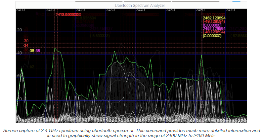Image resolution: width=262 pixels, height=139 pixels.
Task: Select the red 2413.000000 marker label
Action: click(x=68, y=15)
